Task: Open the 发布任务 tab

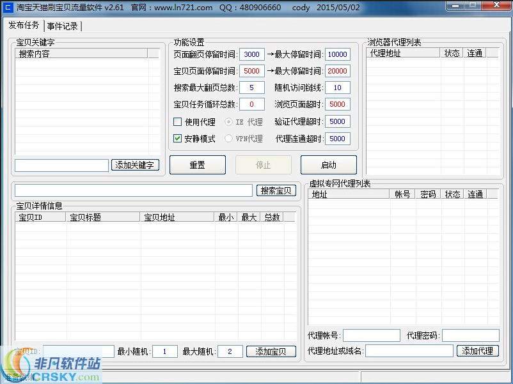Action: point(24,26)
